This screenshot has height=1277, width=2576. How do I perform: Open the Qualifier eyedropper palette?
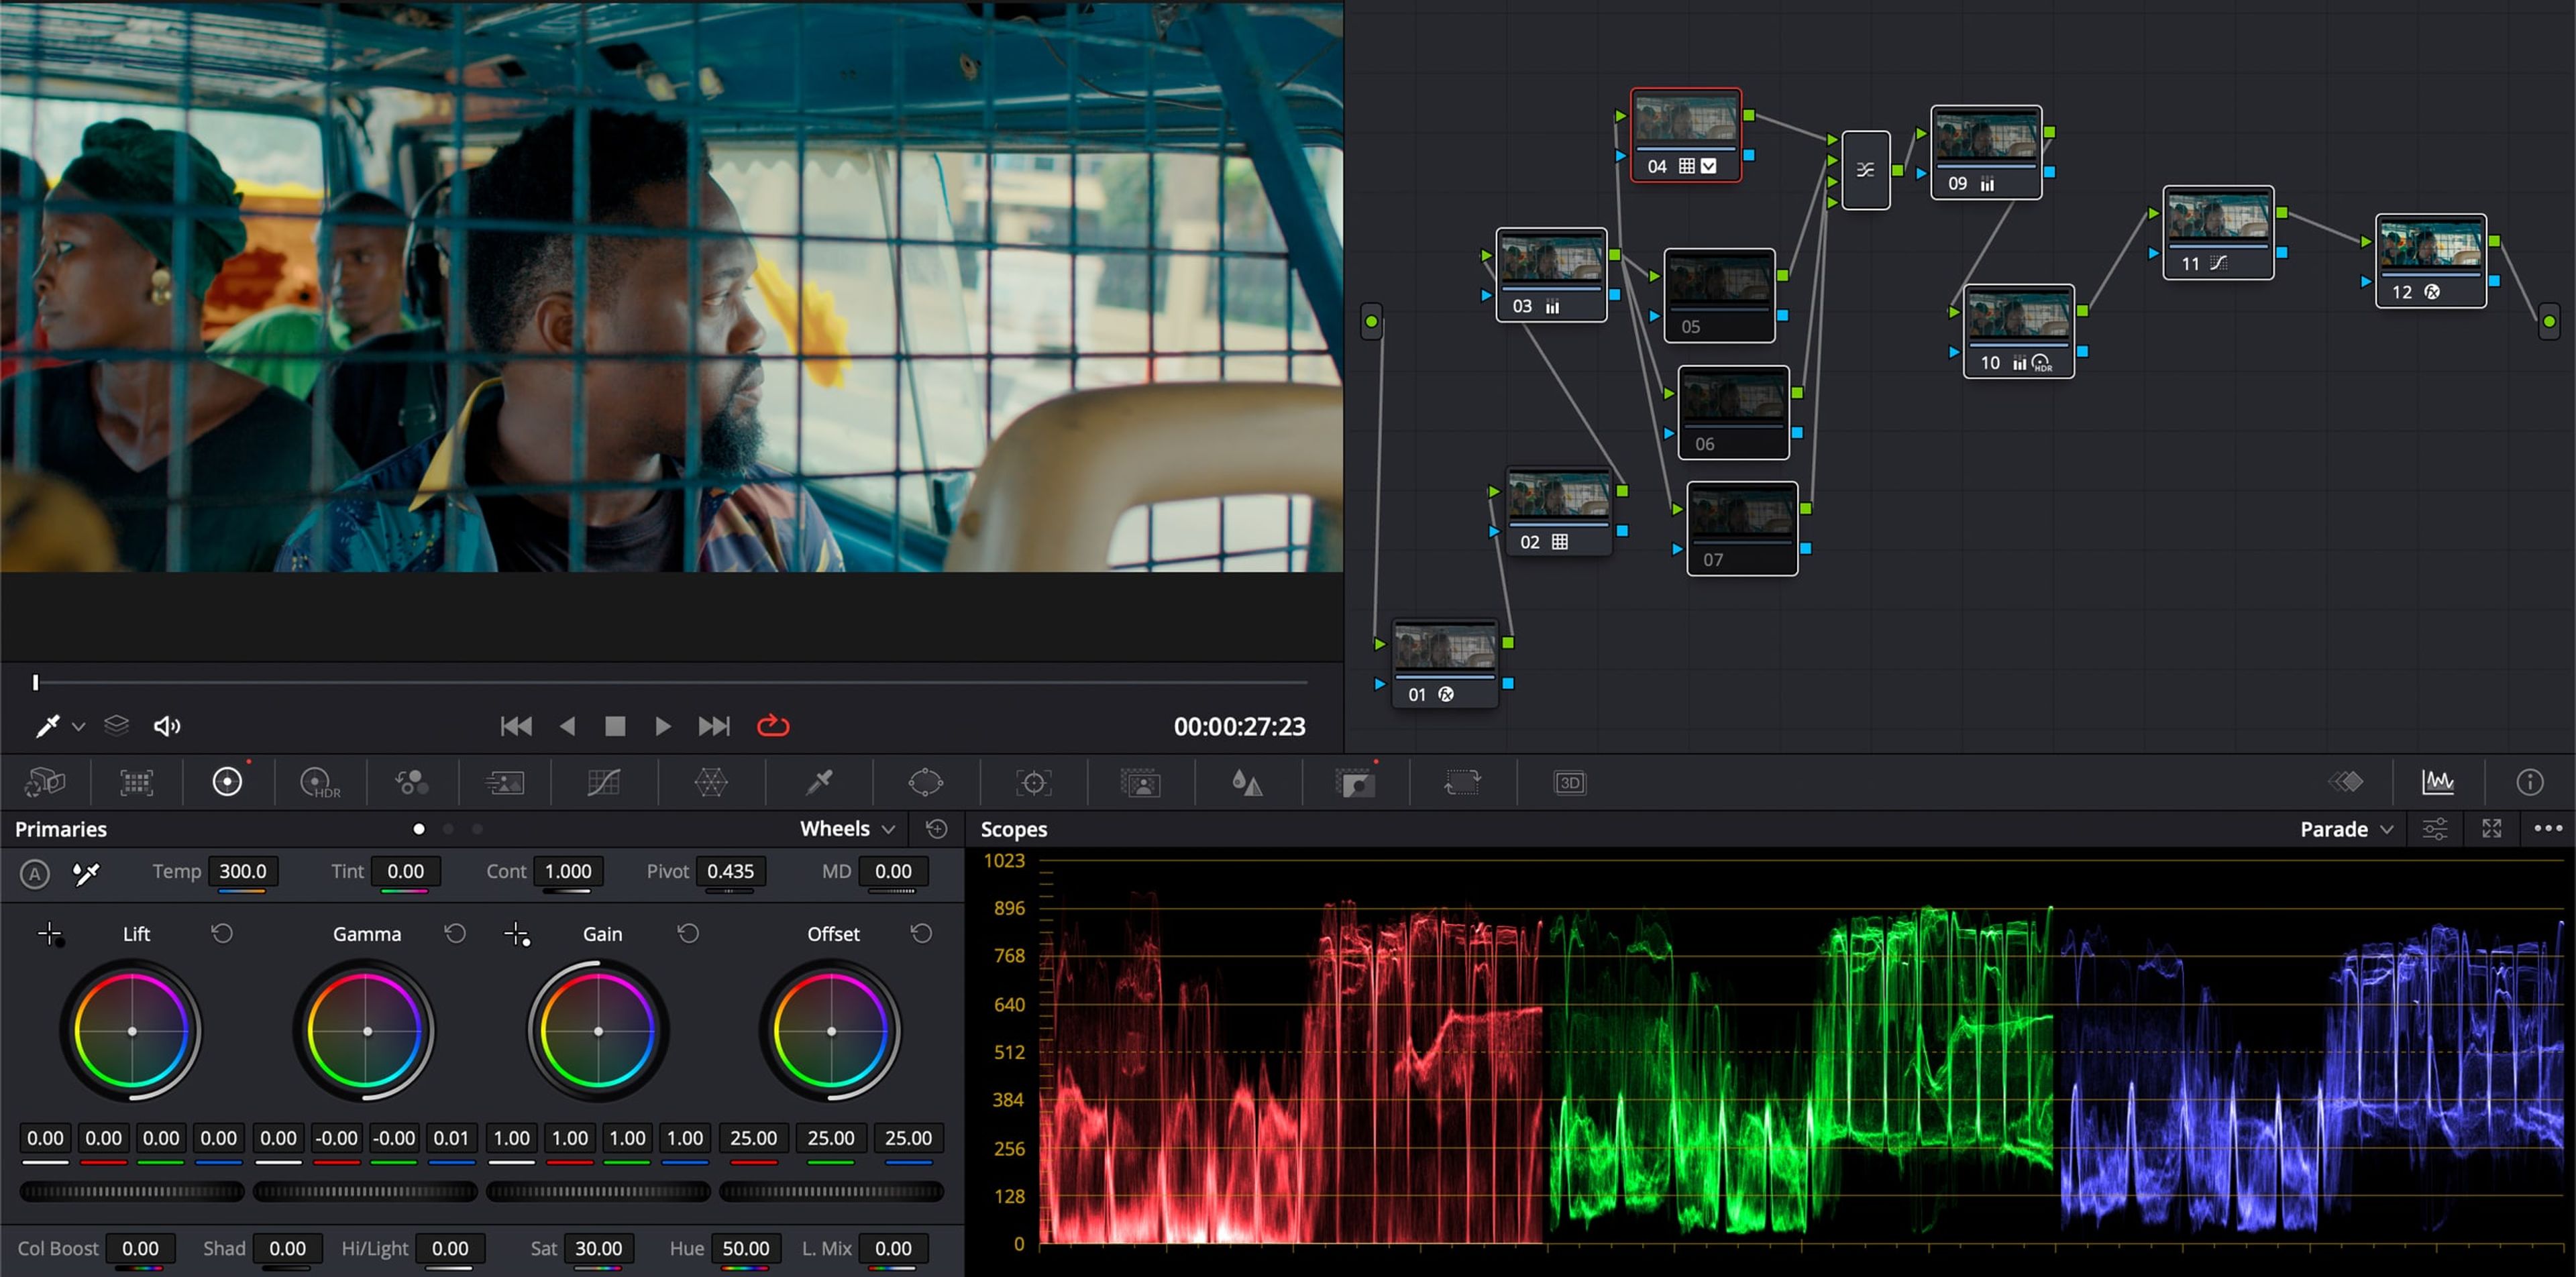click(819, 782)
